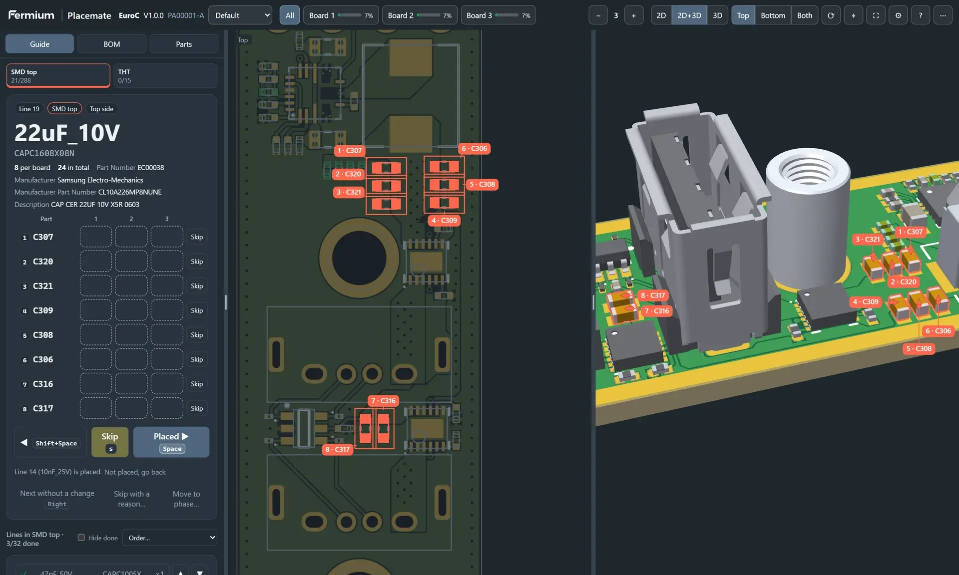Mark C317 placed on board 3

click(167, 408)
